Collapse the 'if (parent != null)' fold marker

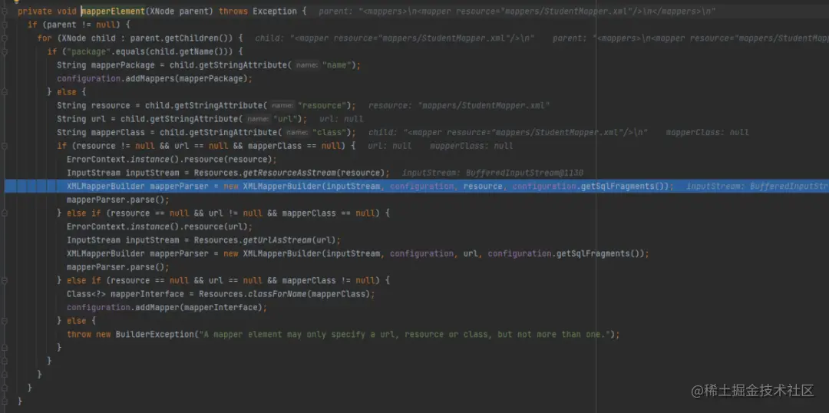(5, 25)
